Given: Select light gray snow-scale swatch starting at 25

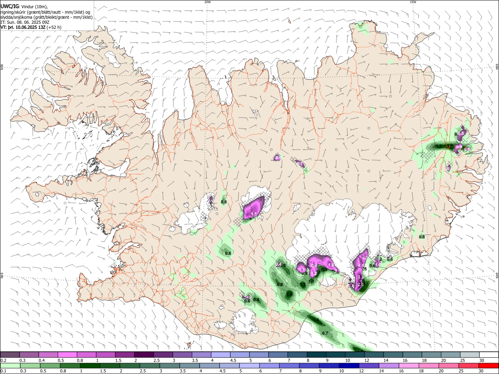Looking at the screenshot, I should (x=470, y=355).
